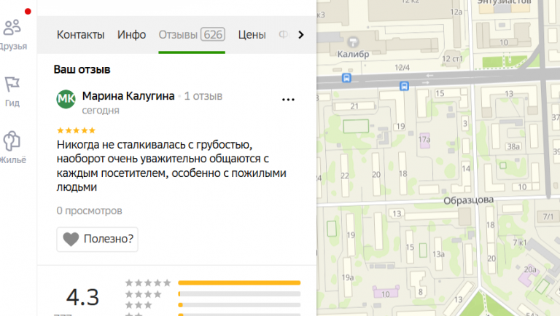The image size is (560, 316).
Task: Open Марина Калугина profile name
Action: pyautogui.click(x=128, y=96)
